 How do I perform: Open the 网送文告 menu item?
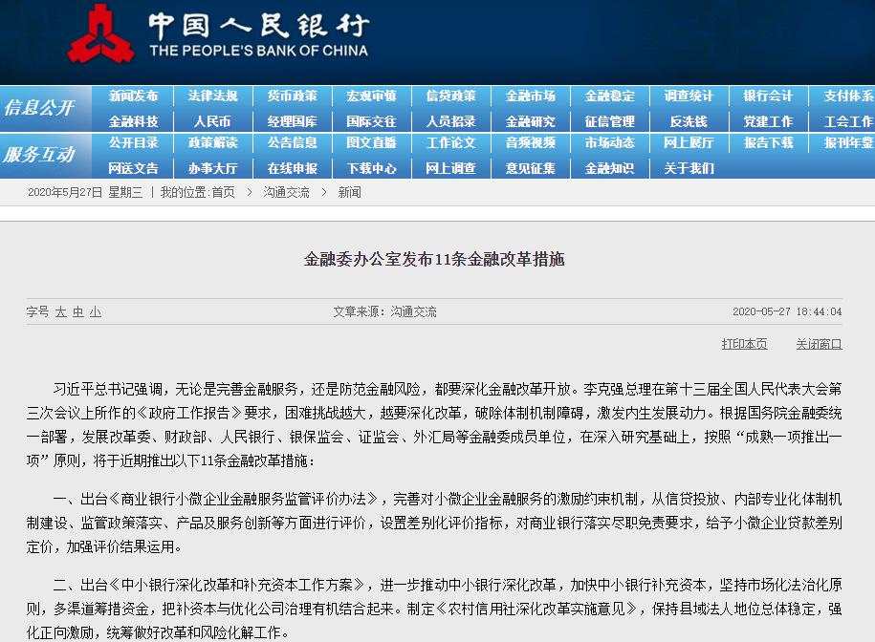point(133,168)
